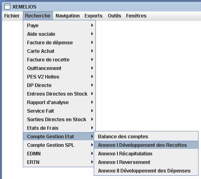Choose the ERTN menu entry
The height and width of the screenshot is (179, 201).
[59, 162]
